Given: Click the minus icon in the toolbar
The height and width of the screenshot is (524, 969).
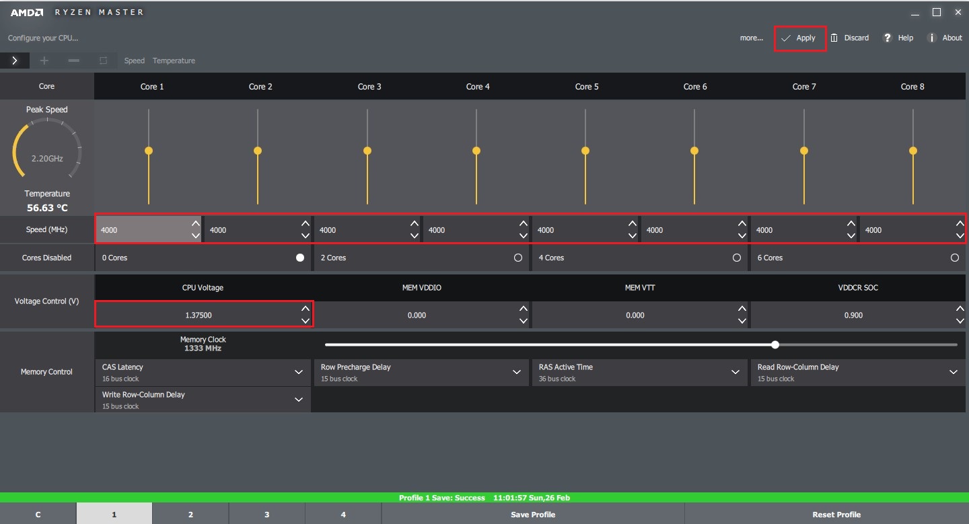Looking at the screenshot, I should coord(74,61).
